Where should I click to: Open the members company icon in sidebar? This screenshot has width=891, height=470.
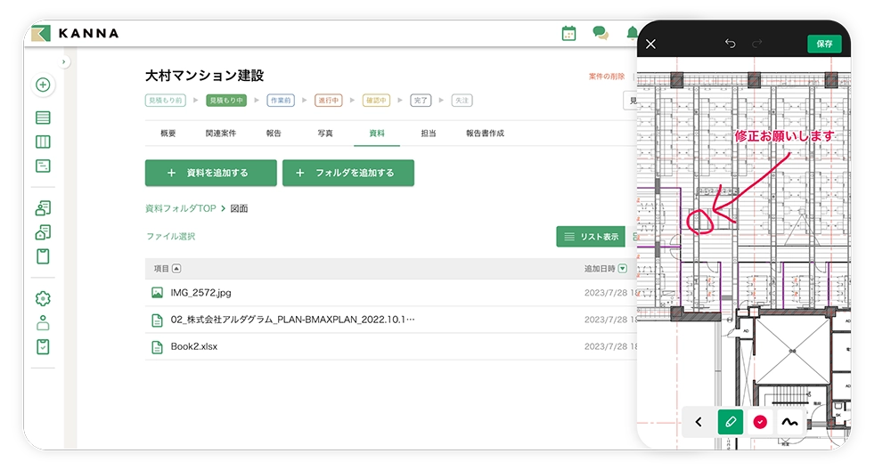pyautogui.click(x=43, y=207)
